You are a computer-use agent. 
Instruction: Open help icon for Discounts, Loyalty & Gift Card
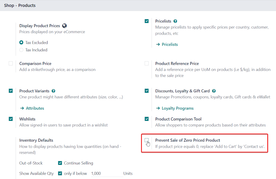(214, 91)
